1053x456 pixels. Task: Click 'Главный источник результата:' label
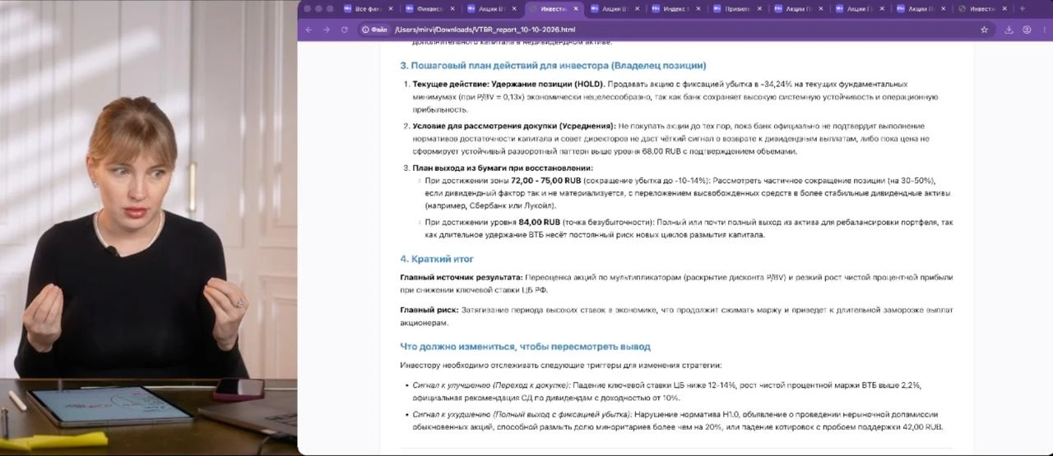click(462, 278)
